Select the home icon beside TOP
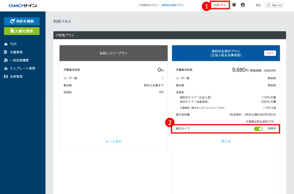The height and width of the screenshot is (194, 294). tap(6, 44)
